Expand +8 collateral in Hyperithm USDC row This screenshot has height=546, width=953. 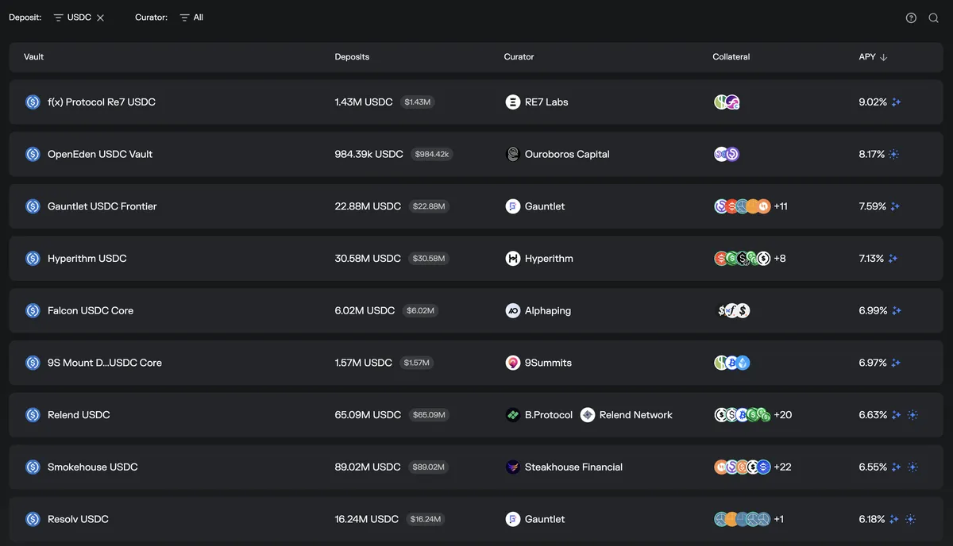tap(780, 259)
